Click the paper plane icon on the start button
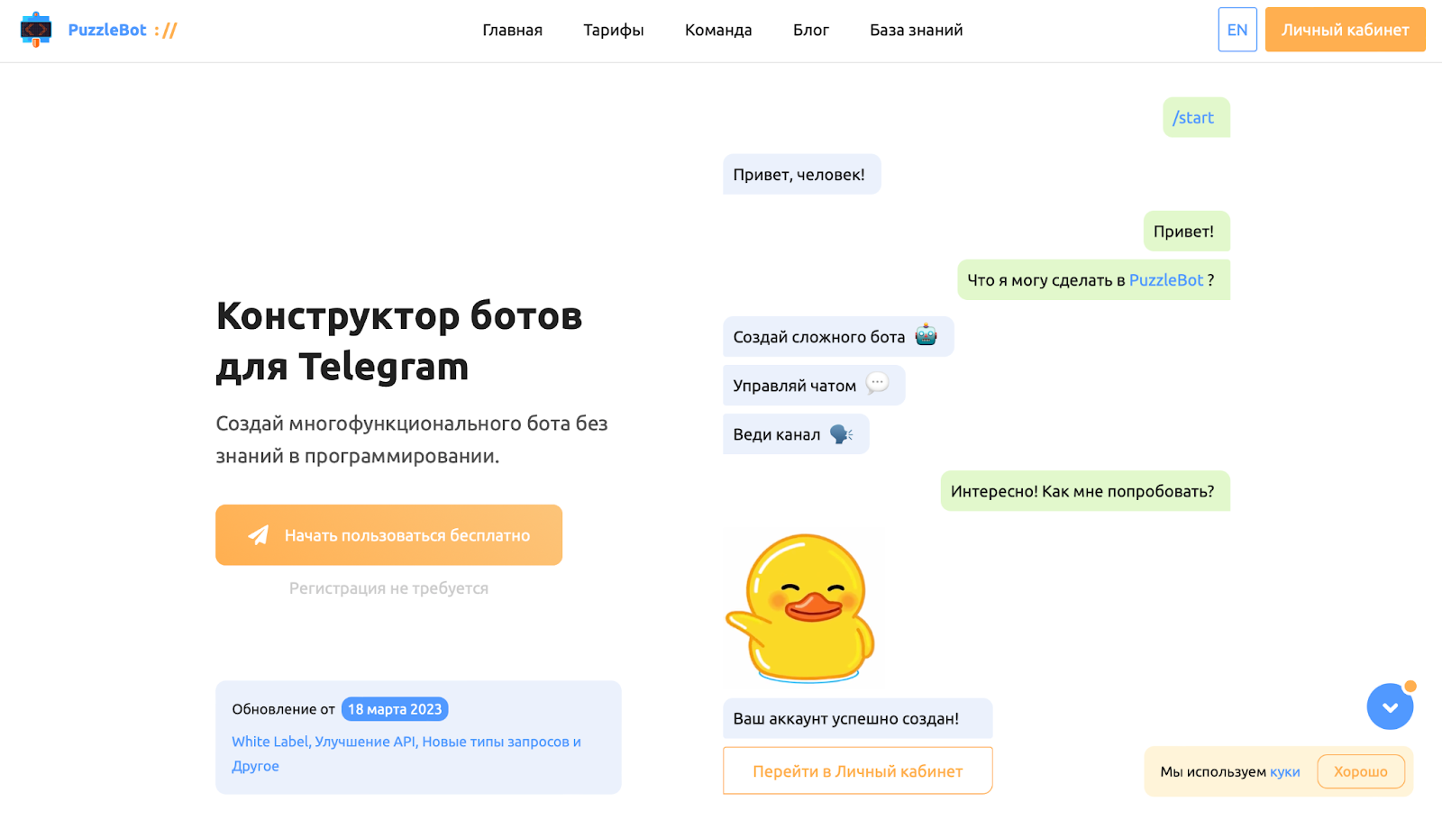 click(259, 535)
